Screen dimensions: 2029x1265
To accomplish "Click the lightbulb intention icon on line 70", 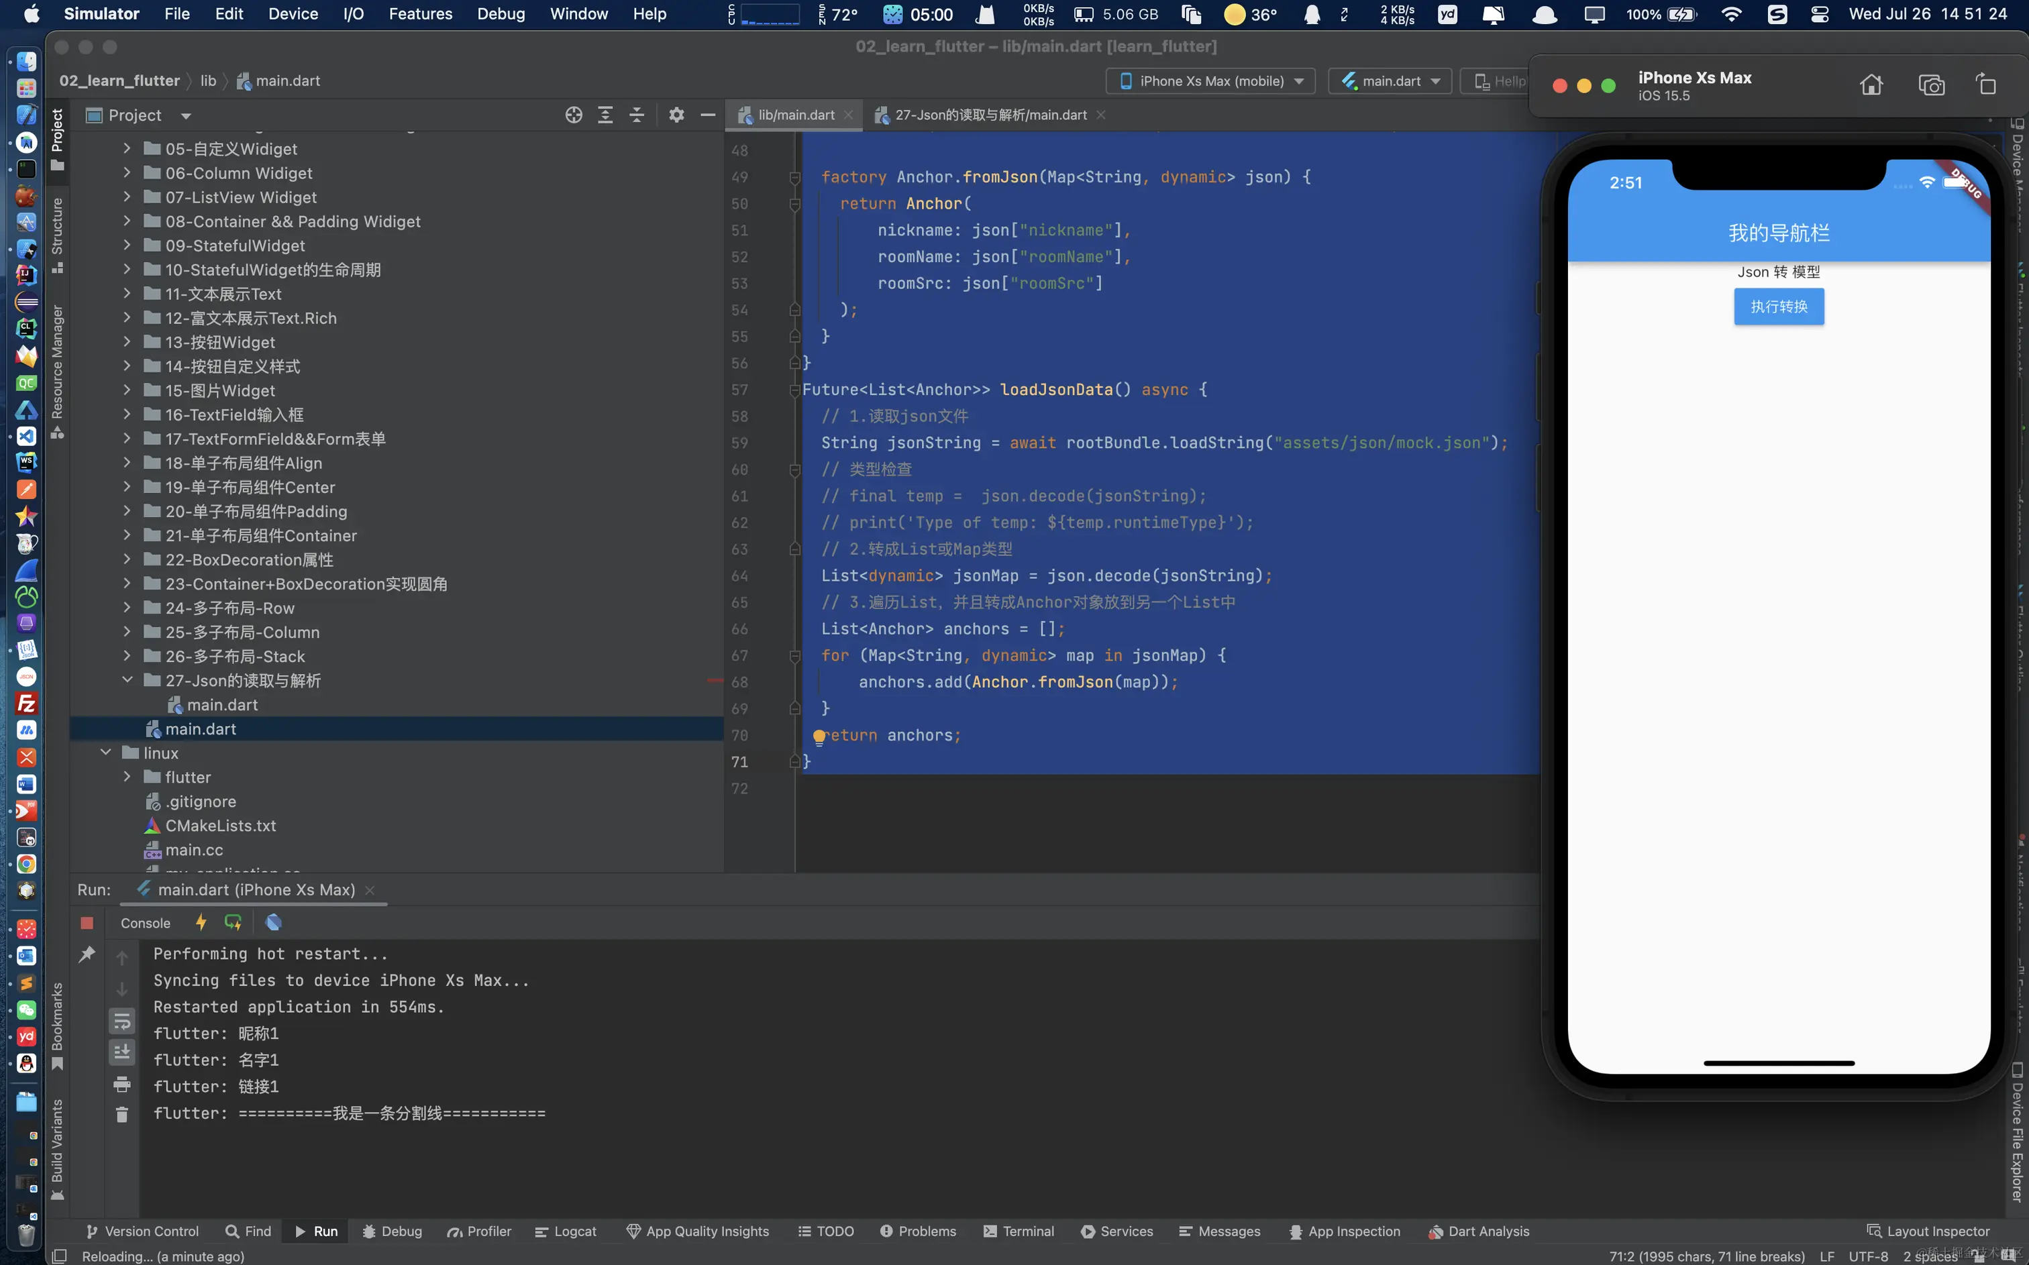I will click(x=819, y=737).
